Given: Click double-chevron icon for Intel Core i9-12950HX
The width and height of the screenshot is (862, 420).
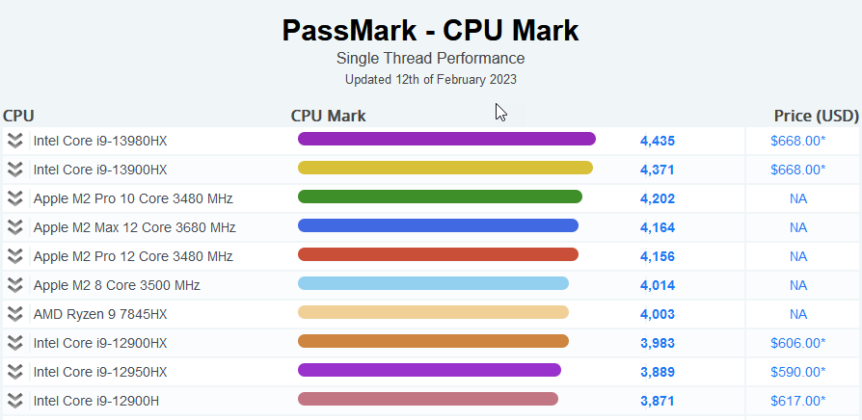Looking at the screenshot, I should click(x=14, y=372).
